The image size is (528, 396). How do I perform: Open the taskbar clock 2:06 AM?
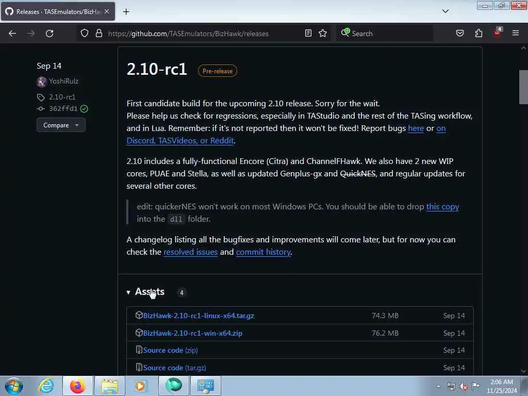pos(502,386)
